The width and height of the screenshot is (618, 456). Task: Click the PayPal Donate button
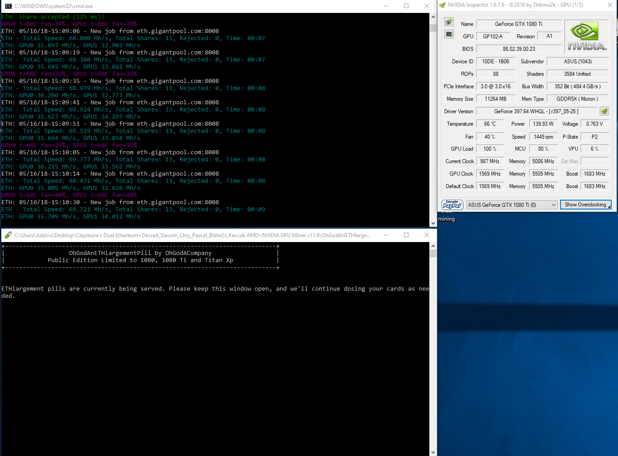[x=452, y=205]
